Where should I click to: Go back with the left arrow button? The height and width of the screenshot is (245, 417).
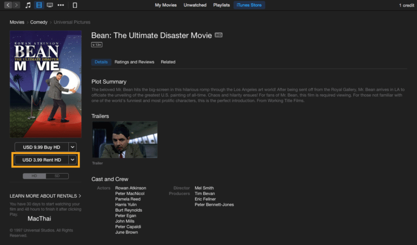pos(8,5)
